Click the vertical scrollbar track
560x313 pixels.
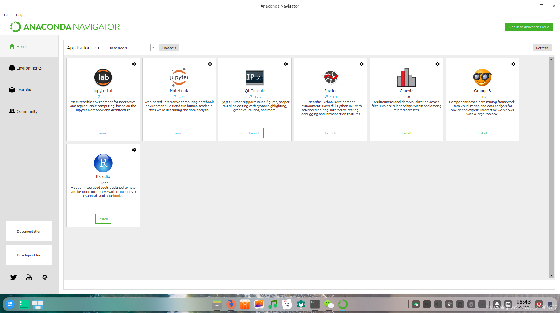click(551, 167)
